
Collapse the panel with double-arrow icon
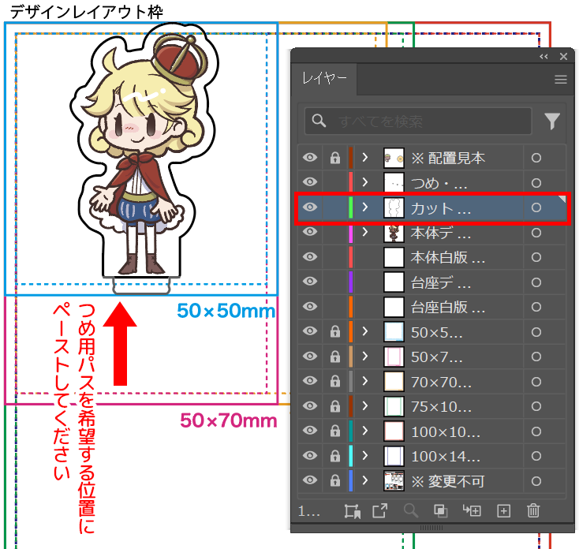coord(544,57)
